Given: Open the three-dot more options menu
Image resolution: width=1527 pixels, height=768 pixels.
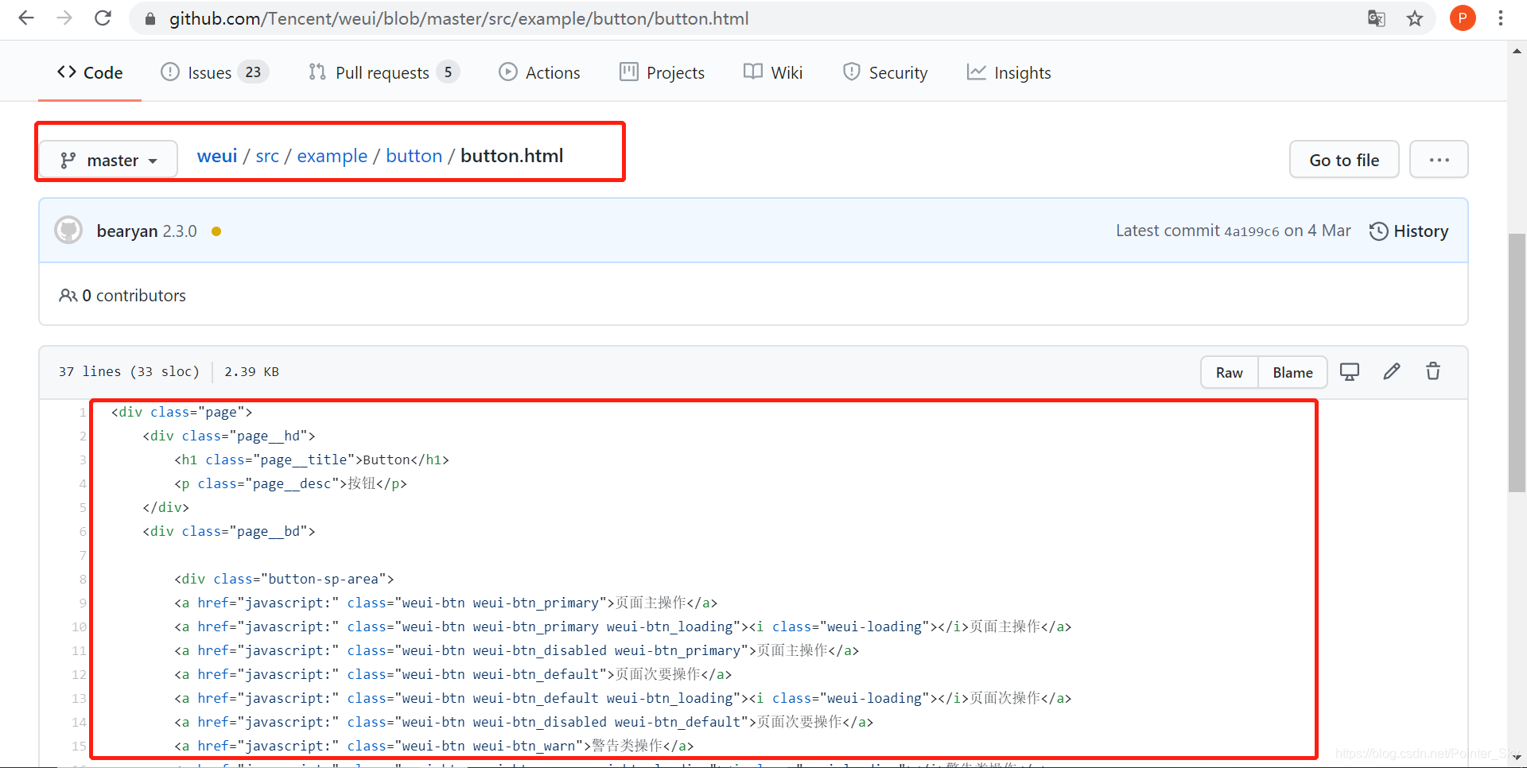Looking at the screenshot, I should (x=1439, y=160).
